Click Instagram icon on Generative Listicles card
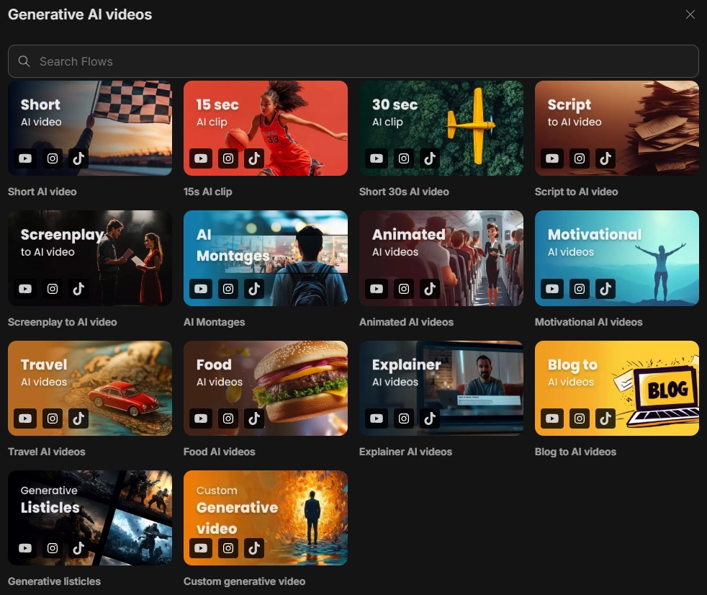The height and width of the screenshot is (595, 707). click(53, 548)
